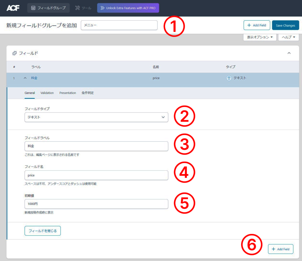The width and height of the screenshot is (302, 261).
Task: Switch to the Validation tab
Action: 47,93
